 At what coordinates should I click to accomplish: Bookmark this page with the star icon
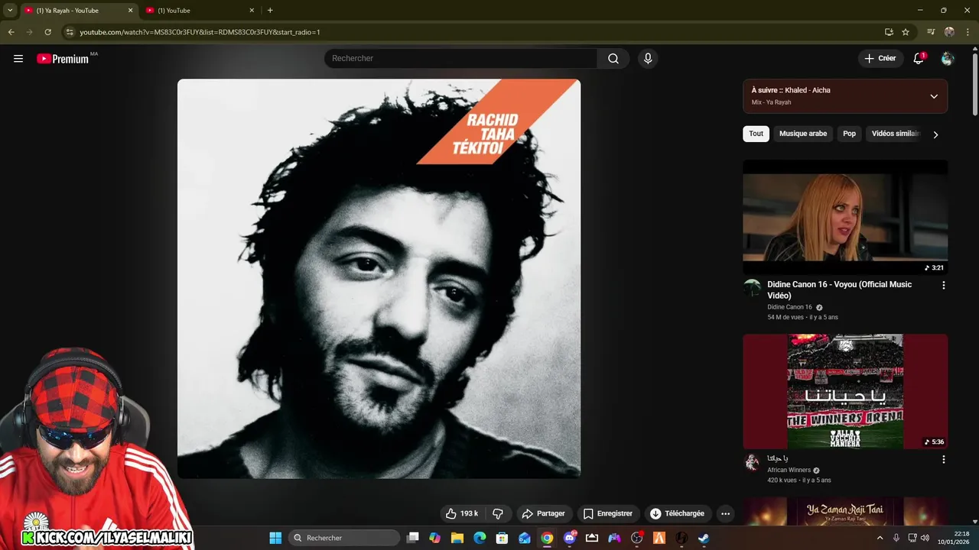pos(906,32)
